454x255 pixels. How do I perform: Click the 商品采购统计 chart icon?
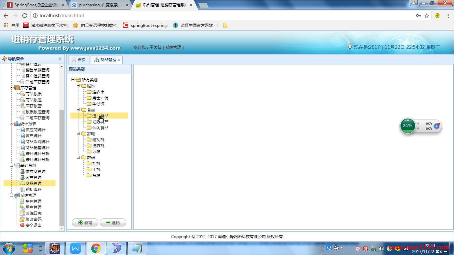click(22, 142)
